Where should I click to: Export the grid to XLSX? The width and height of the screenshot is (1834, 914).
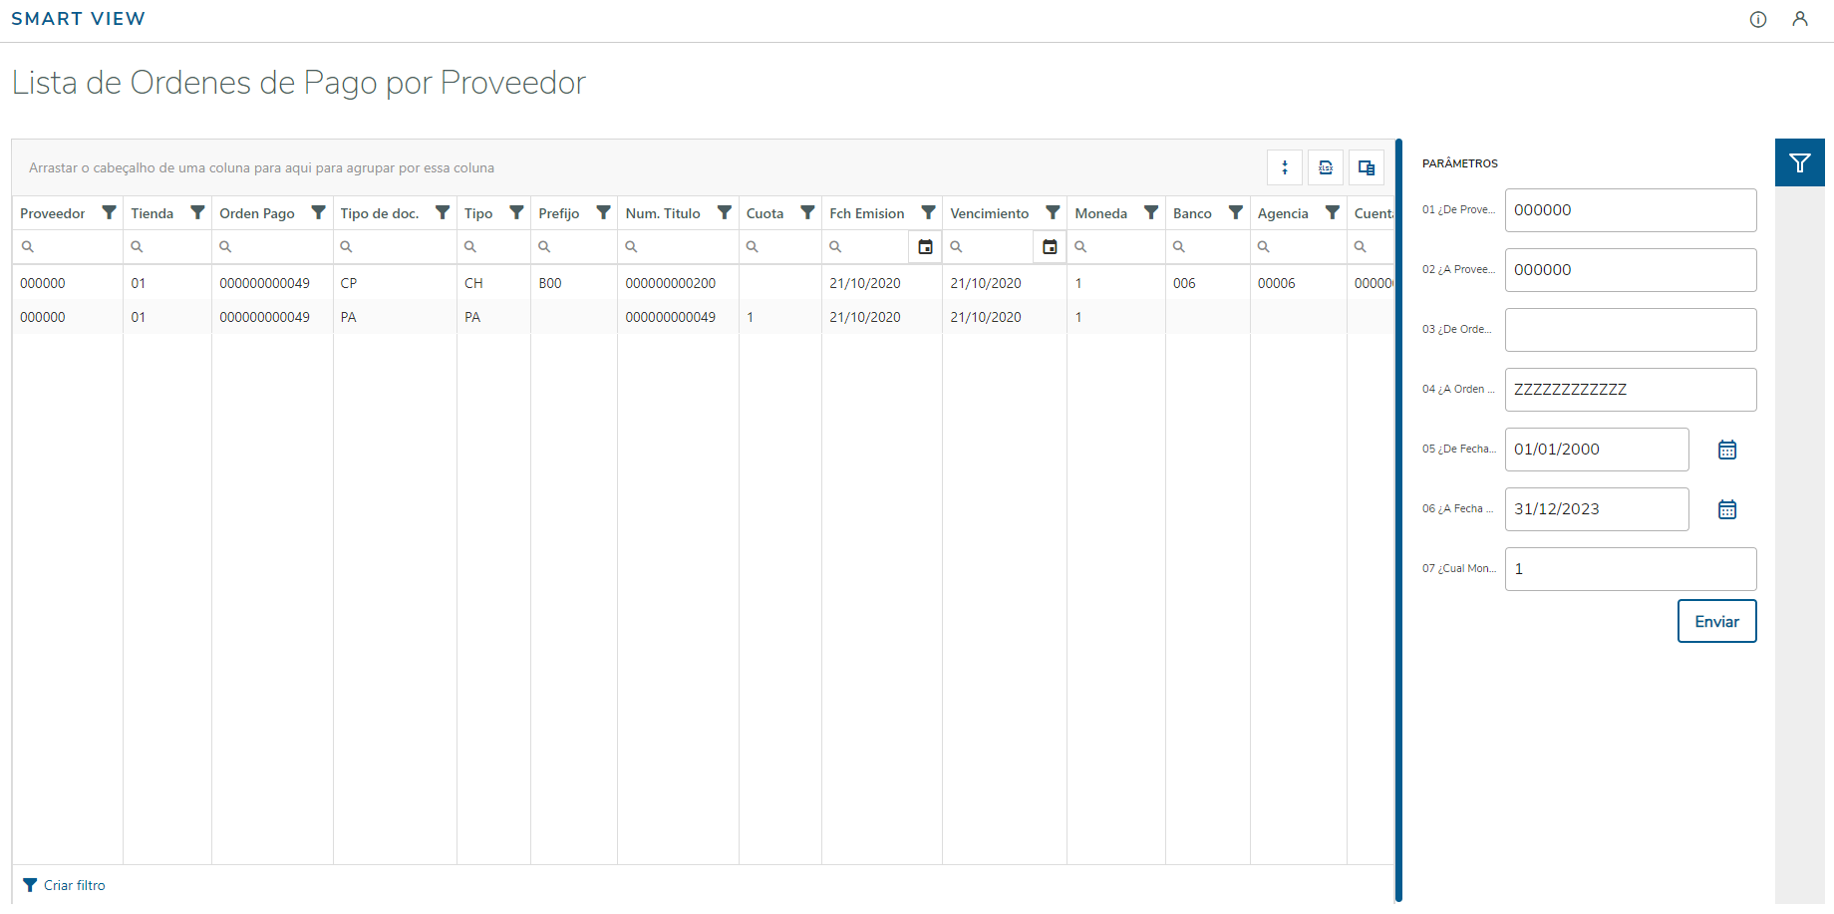click(1326, 167)
